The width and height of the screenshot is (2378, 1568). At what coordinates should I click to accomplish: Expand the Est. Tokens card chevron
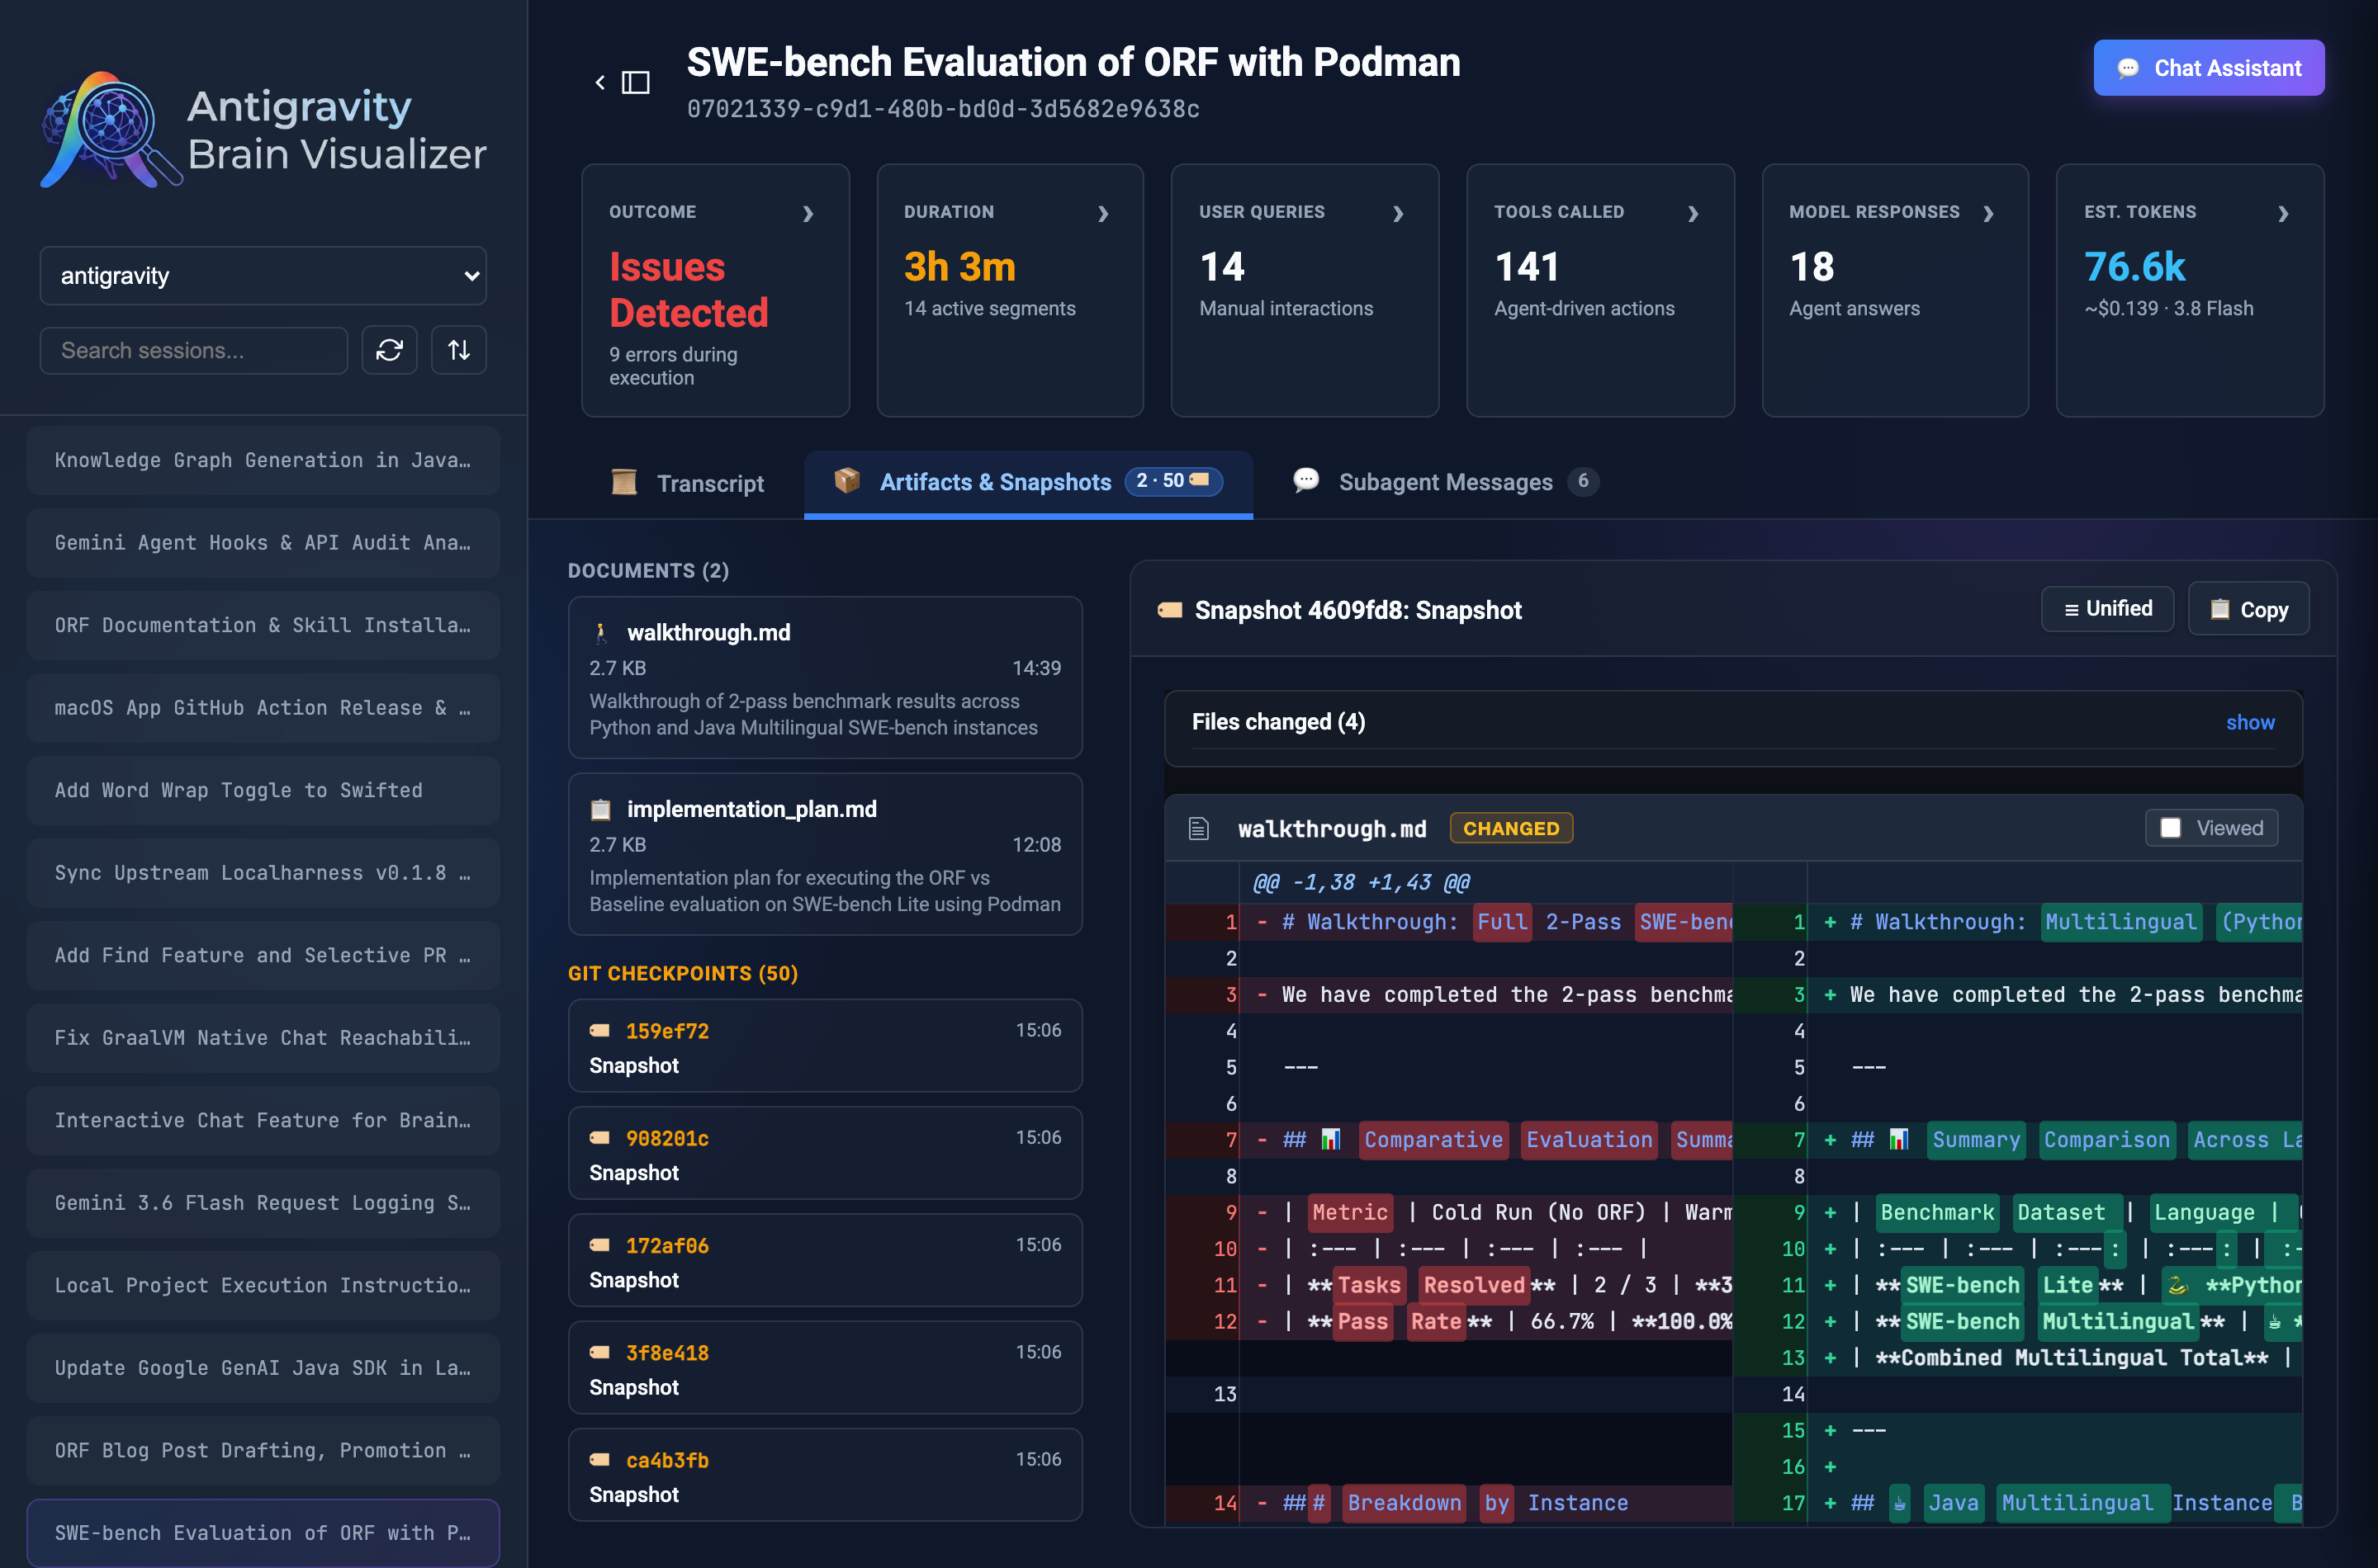coord(2283,213)
